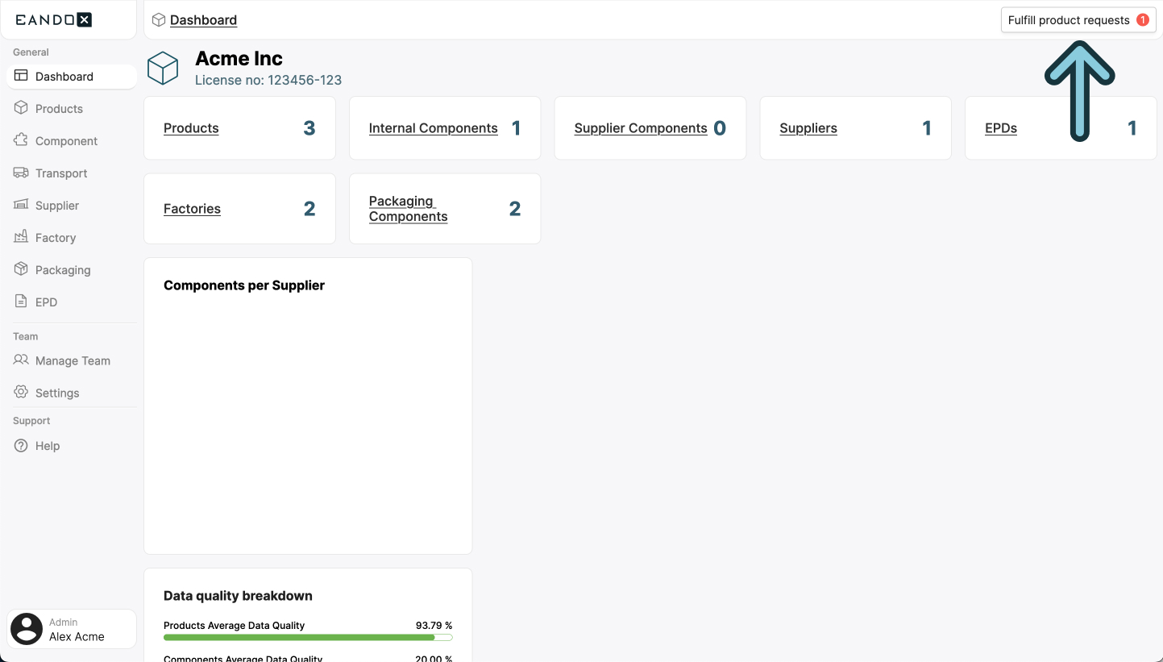The height and width of the screenshot is (662, 1163).
Task: Click the Transport truck icon in the sidebar
Action: [21, 173]
